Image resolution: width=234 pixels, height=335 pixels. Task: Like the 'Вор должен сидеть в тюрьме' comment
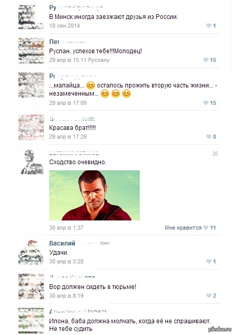click(x=209, y=296)
